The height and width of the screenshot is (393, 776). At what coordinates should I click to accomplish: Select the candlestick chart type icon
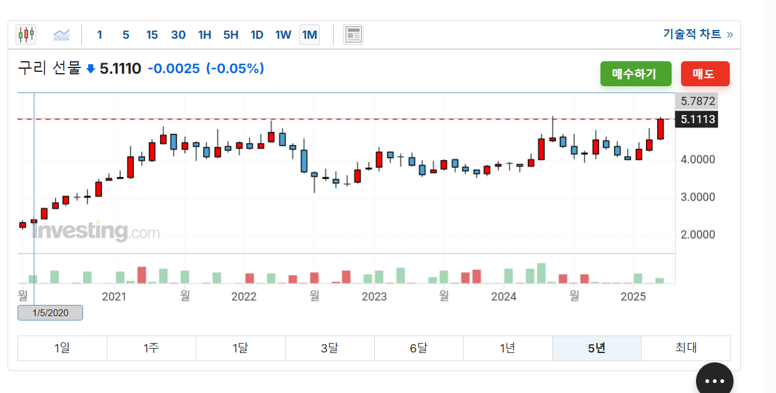point(26,34)
